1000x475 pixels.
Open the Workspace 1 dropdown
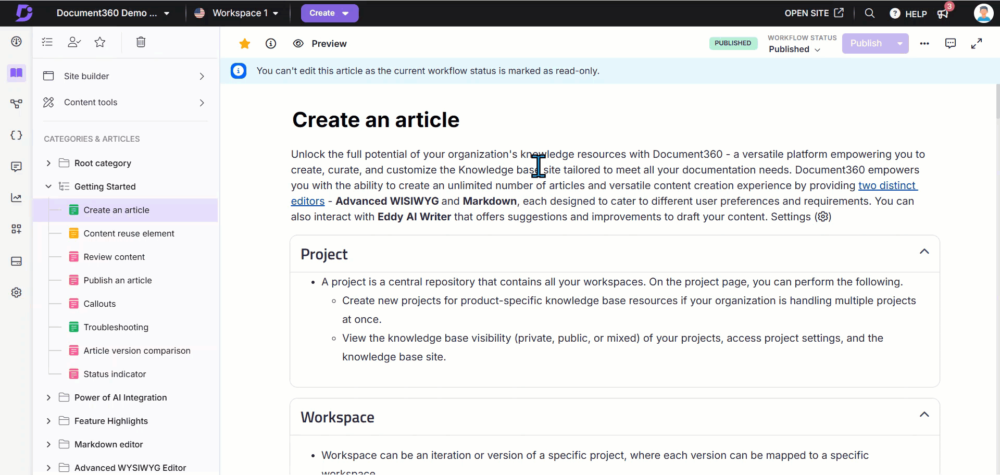[236, 13]
